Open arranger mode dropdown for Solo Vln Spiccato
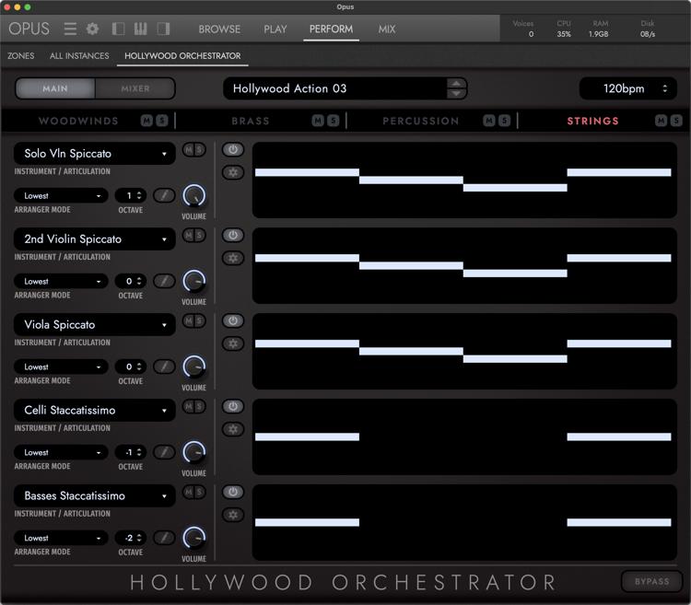Screen dimensions: 691x605 61,195
